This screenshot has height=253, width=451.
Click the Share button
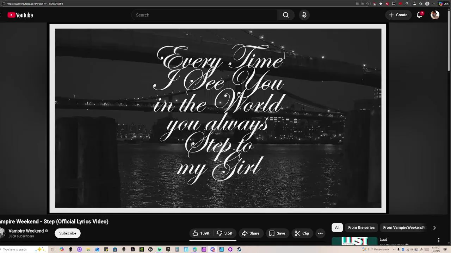tap(251, 233)
